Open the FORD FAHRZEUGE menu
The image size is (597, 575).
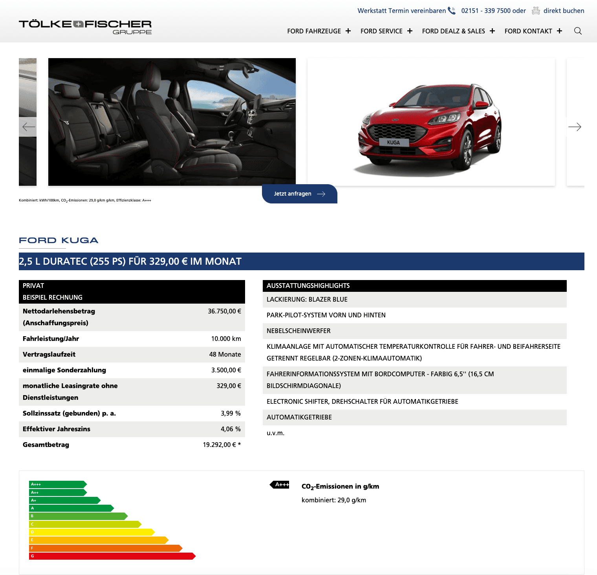pos(314,31)
